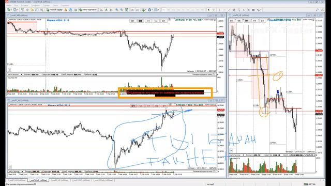Toggle Показать/скрыть окно checkbox in top-left chart
The height and width of the screenshot is (186, 331).
[x=214, y=74]
